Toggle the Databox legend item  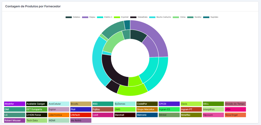pyautogui.click(x=73, y=17)
